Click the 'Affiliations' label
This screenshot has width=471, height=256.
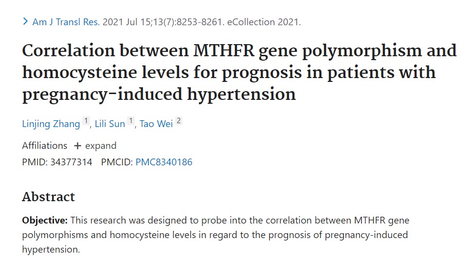pyautogui.click(x=45, y=145)
